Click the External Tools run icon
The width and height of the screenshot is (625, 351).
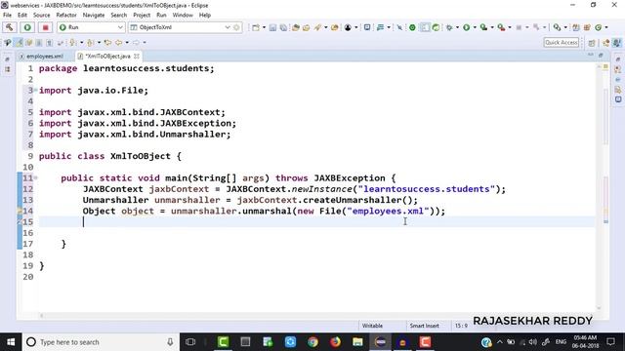point(501,27)
